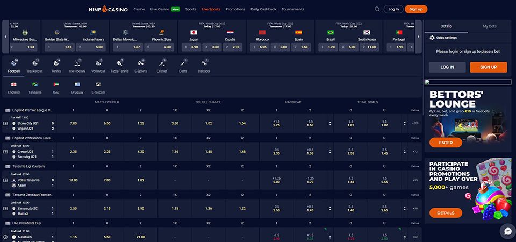Open Odds settings gear
The height and width of the screenshot is (242, 516).
tap(432, 38)
